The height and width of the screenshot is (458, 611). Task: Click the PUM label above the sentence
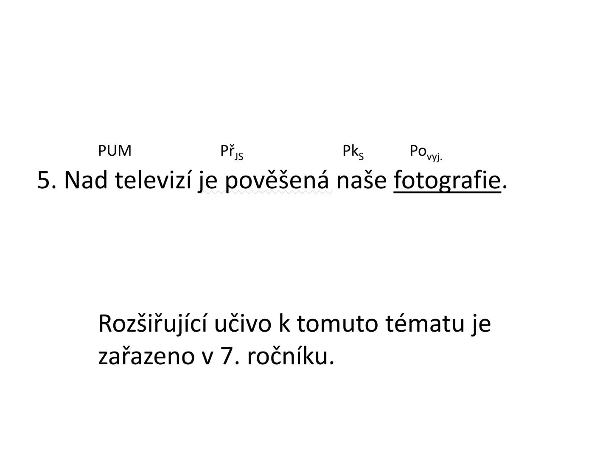[x=115, y=151]
